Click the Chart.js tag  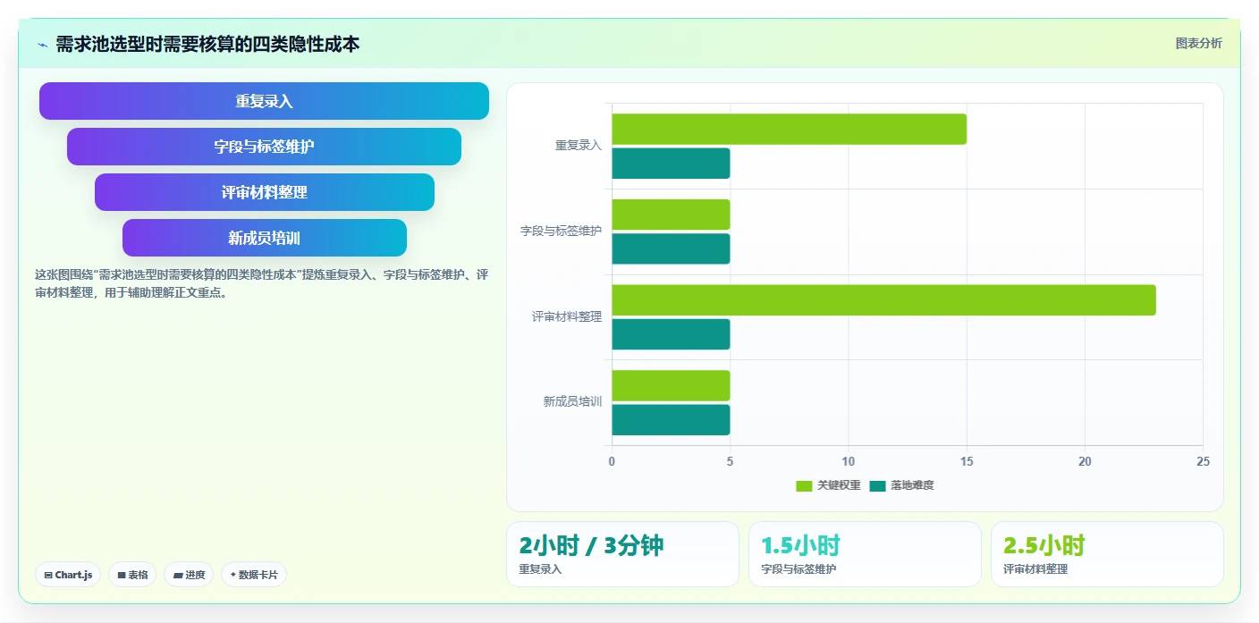tap(68, 575)
